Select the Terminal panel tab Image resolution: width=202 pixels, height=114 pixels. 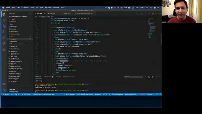point(39,77)
